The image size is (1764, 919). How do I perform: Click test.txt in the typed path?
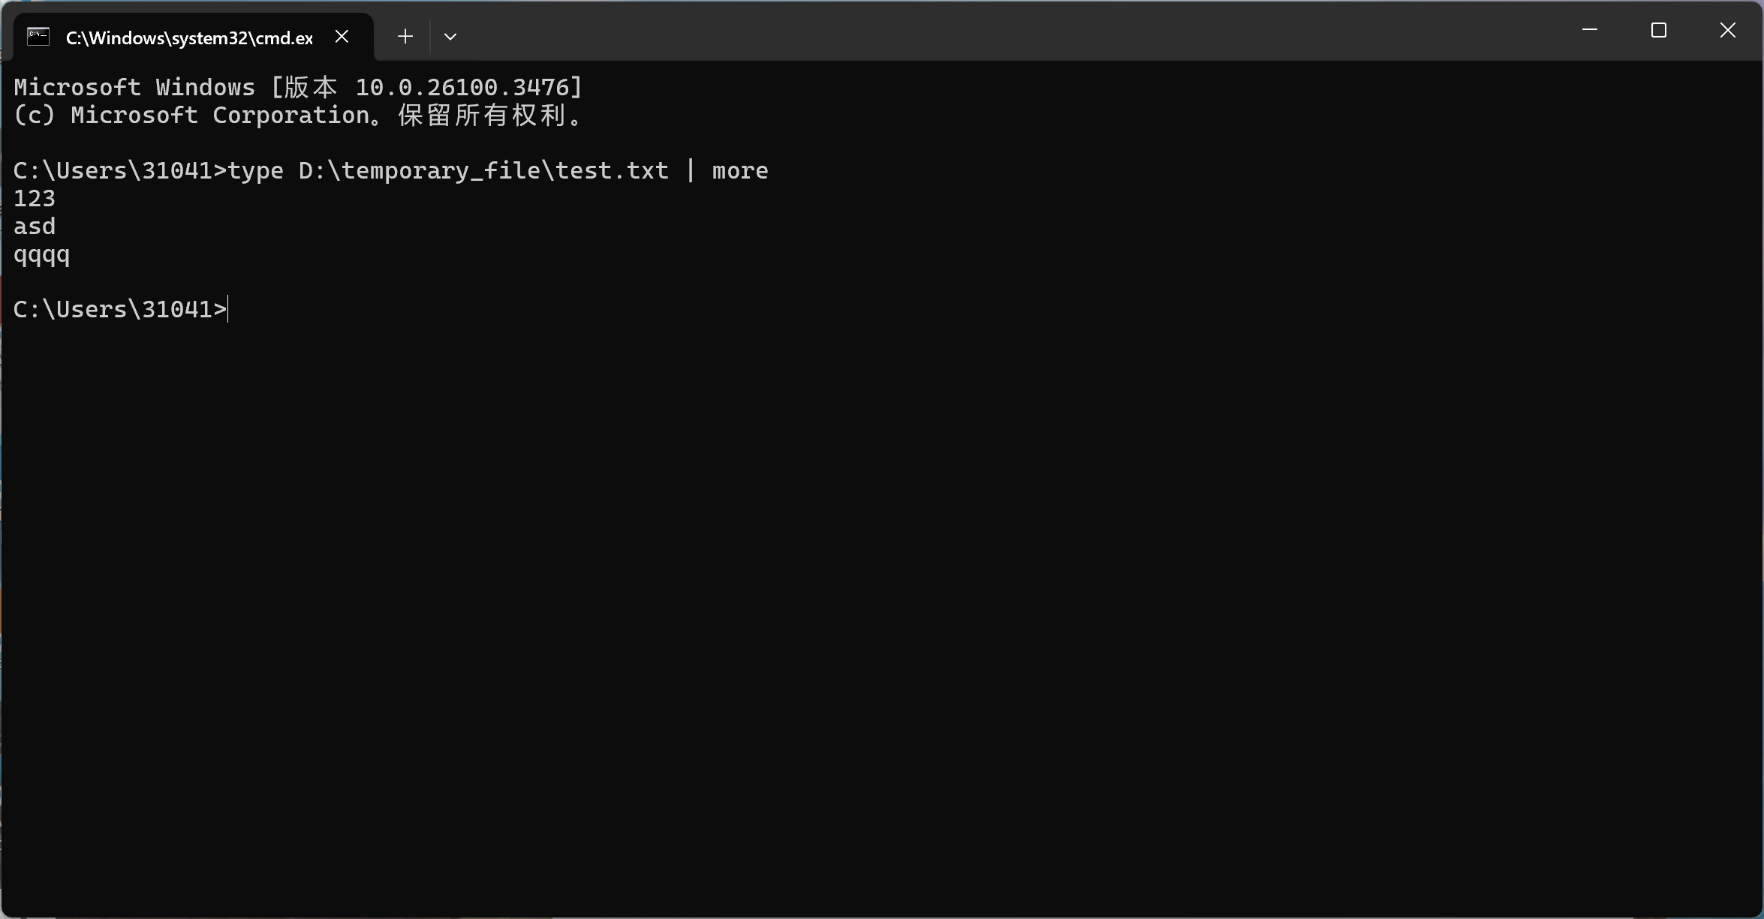[x=612, y=171]
